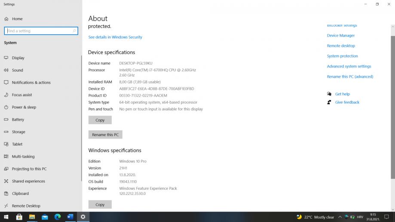Click the Edition value Windows 10 Pro
The width and height of the screenshot is (395, 222).
pos(133,161)
